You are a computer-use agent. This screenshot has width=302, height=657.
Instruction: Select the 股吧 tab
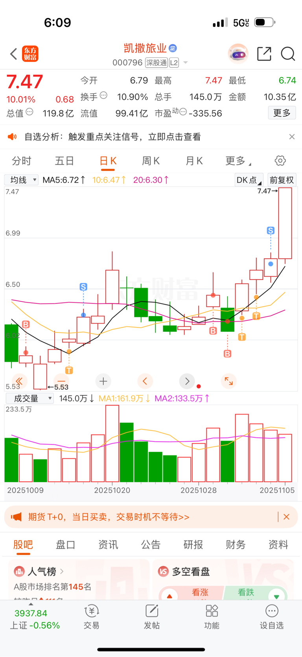click(23, 545)
